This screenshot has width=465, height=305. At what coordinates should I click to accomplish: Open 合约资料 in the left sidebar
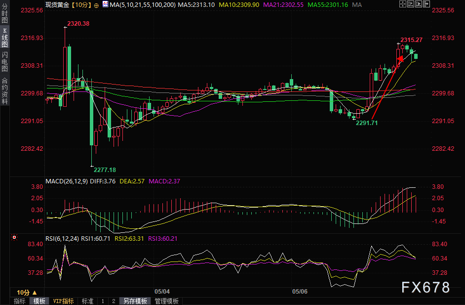(x=5, y=91)
